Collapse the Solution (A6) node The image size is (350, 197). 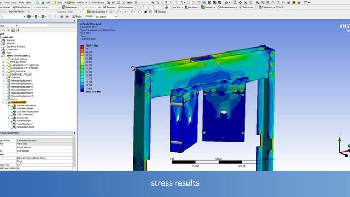pos(3,102)
